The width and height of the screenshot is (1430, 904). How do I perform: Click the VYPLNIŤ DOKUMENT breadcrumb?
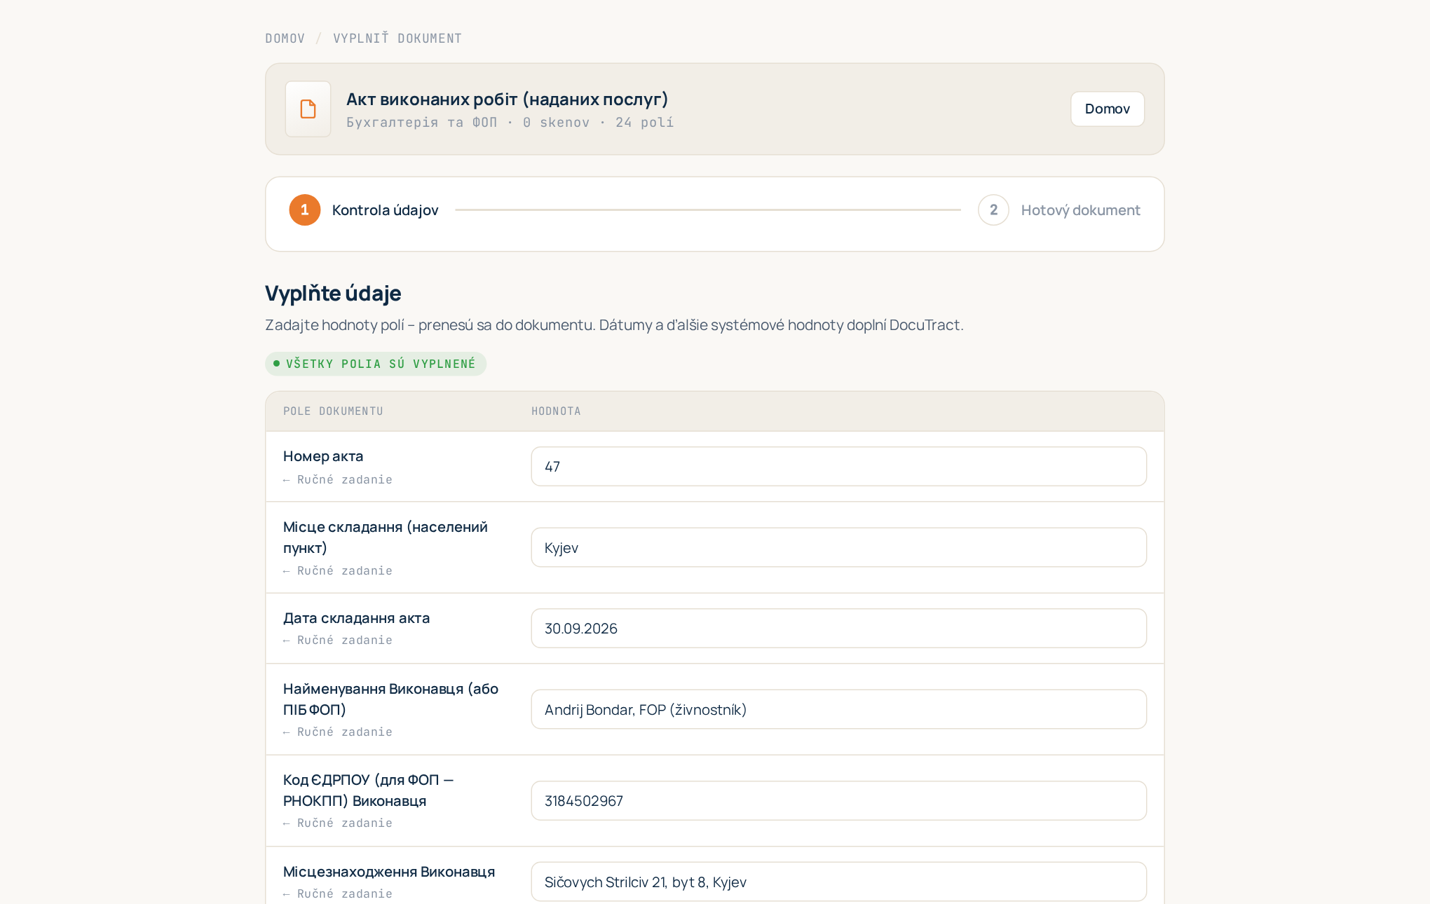397,39
